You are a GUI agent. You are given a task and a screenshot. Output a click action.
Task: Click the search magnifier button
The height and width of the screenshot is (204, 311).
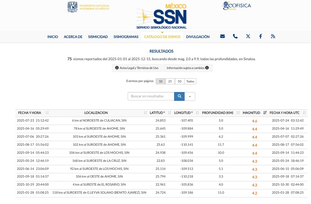(179, 96)
